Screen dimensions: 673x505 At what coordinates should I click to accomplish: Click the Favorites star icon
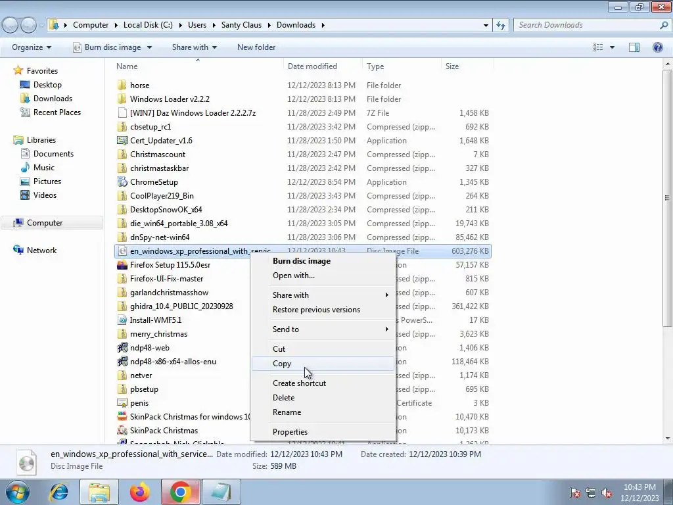click(18, 70)
